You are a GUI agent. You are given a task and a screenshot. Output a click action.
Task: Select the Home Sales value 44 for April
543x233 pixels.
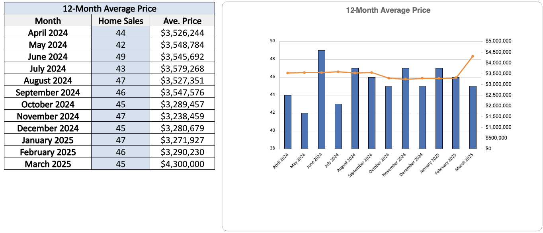pyautogui.click(x=121, y=33)
